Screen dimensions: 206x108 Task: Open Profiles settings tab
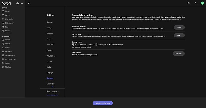tap(49, 50)
